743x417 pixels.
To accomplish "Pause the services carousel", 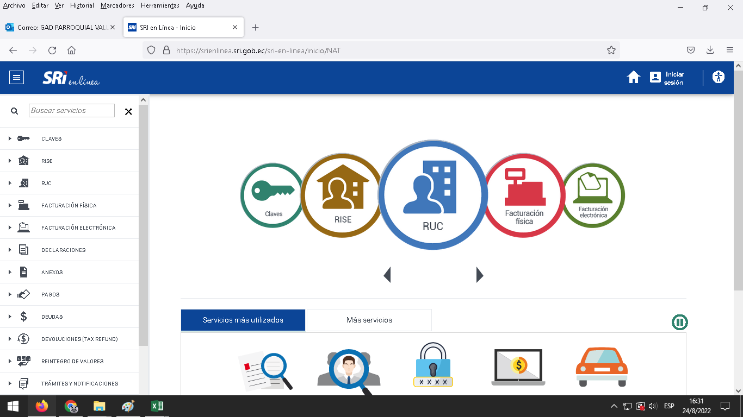I will (x=679, y=323).
